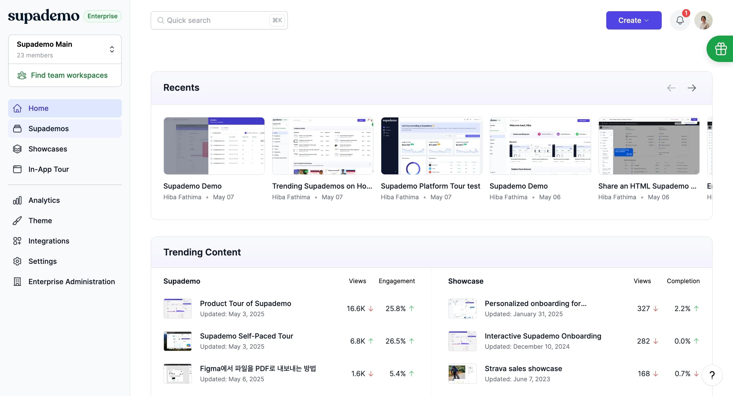This screenshot has height=396, width=733.
Task: Click the Trending Content heading
Action: tap(202, 252)
